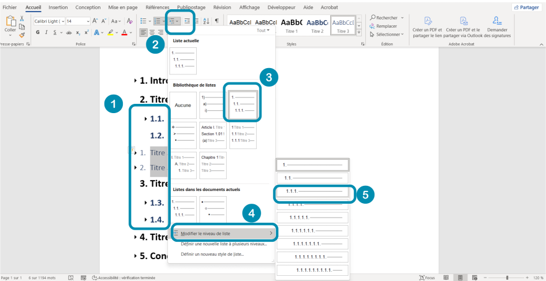Click Définir une nouvelle liste à plusieurs niveaux
Image resolution: width=546 pixels, height=281 pixels.
(x=223, y=243)
